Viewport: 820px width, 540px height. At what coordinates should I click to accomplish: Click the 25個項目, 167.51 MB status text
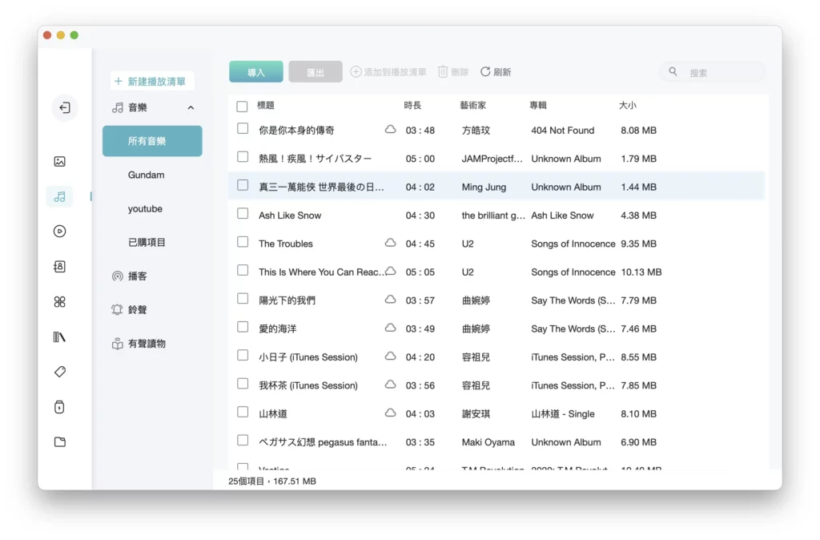click(272, 481)
